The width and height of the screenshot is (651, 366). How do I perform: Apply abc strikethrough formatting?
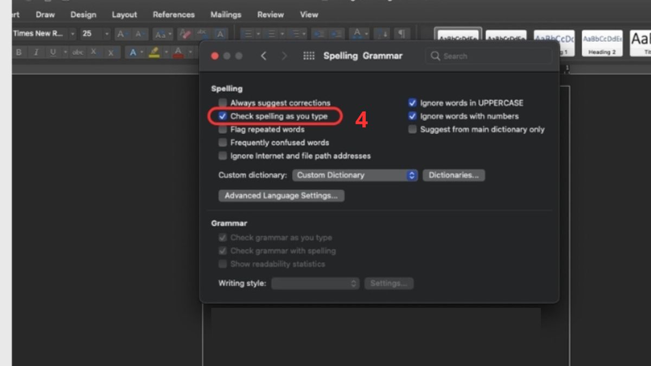78,53
